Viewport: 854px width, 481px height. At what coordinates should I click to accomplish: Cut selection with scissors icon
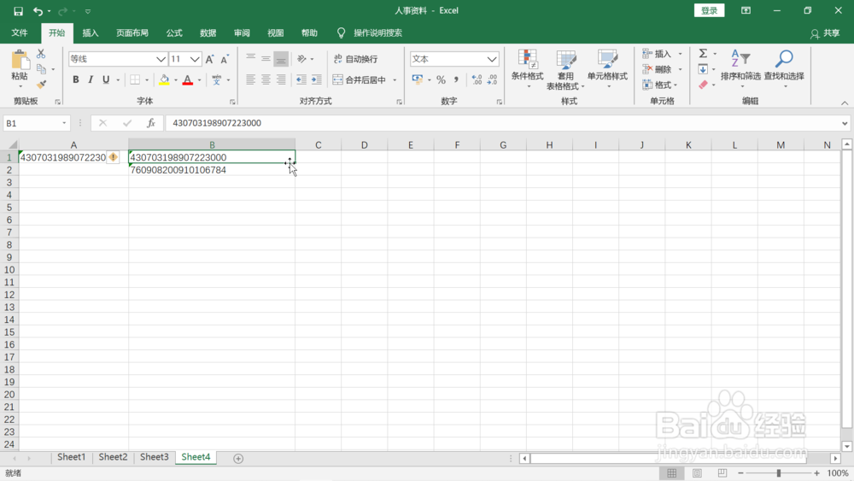(x=41, y=54)
